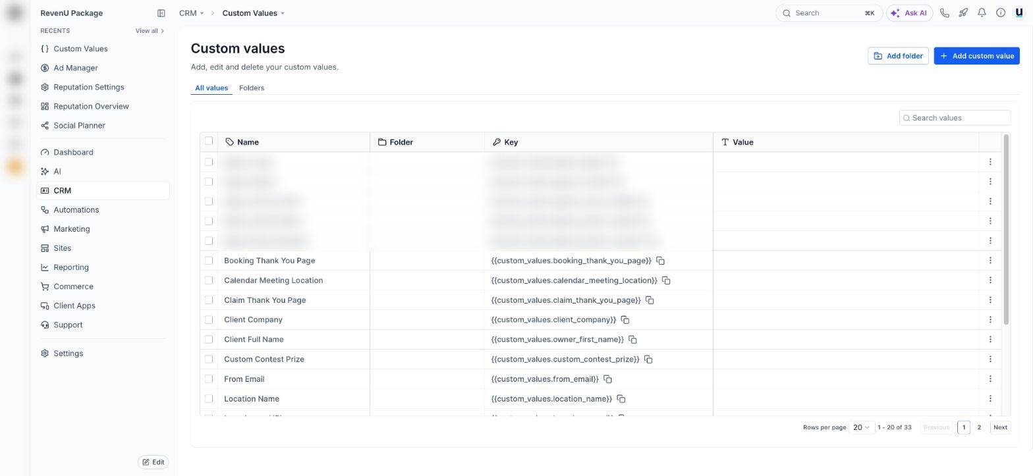Click the table vertical scrollbar
The height and width of the screenshot is (476, 1033).
1006,229
